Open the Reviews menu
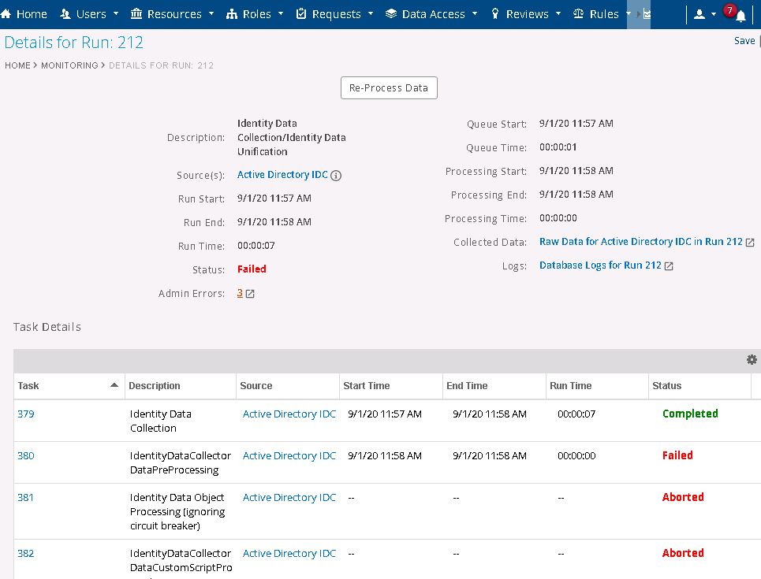The width and height of the screenshot is (761, 579). [x=526, y=14]
